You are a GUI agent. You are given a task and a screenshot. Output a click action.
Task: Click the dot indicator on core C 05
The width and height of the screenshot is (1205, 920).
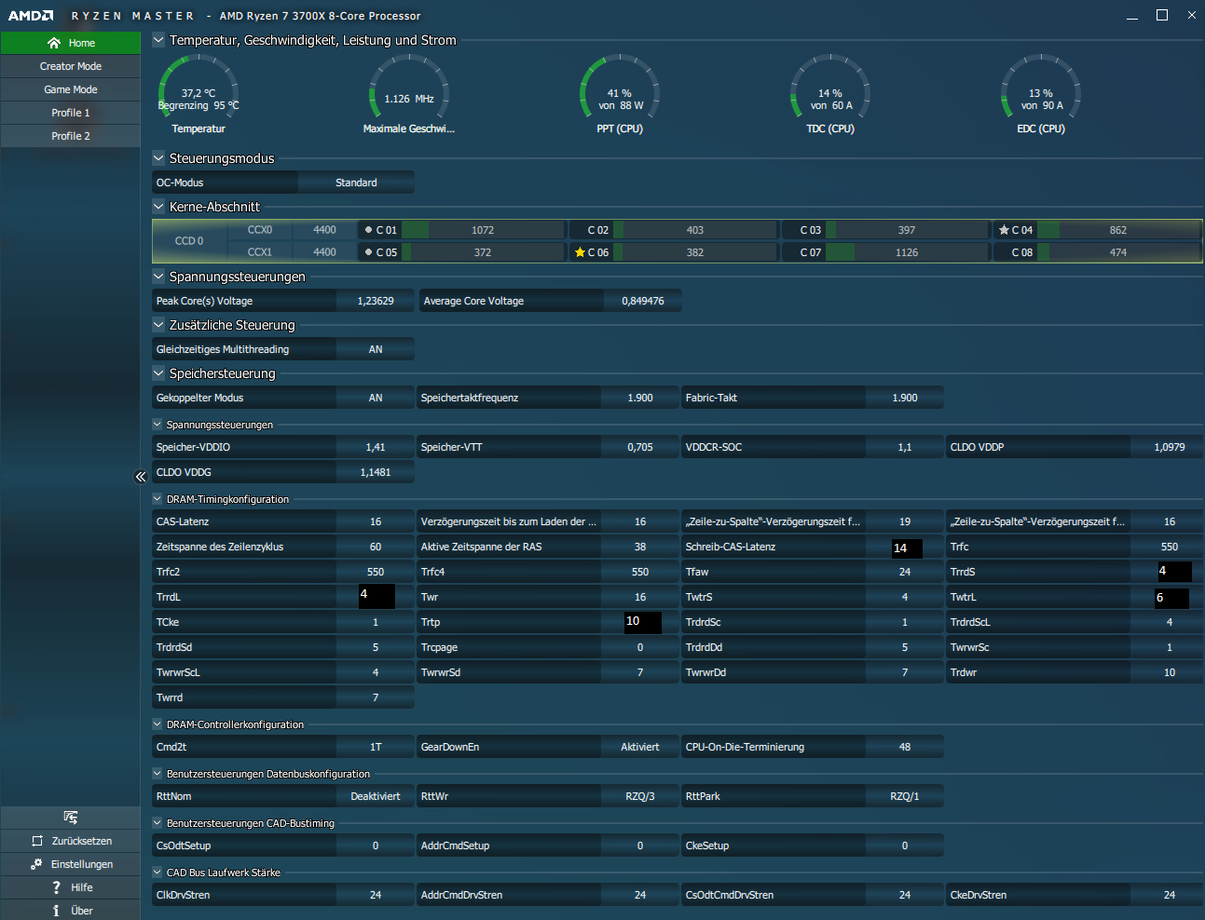[x=368, y=252]
